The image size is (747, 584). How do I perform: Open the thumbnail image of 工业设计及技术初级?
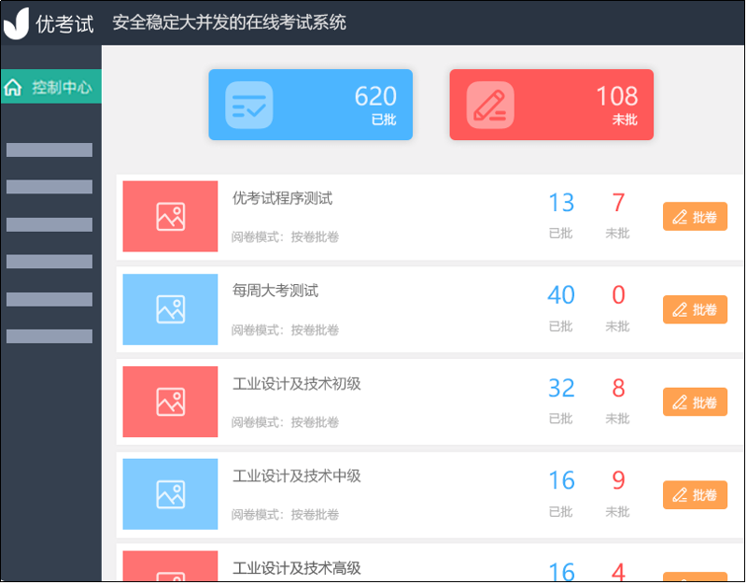(171, 402)
